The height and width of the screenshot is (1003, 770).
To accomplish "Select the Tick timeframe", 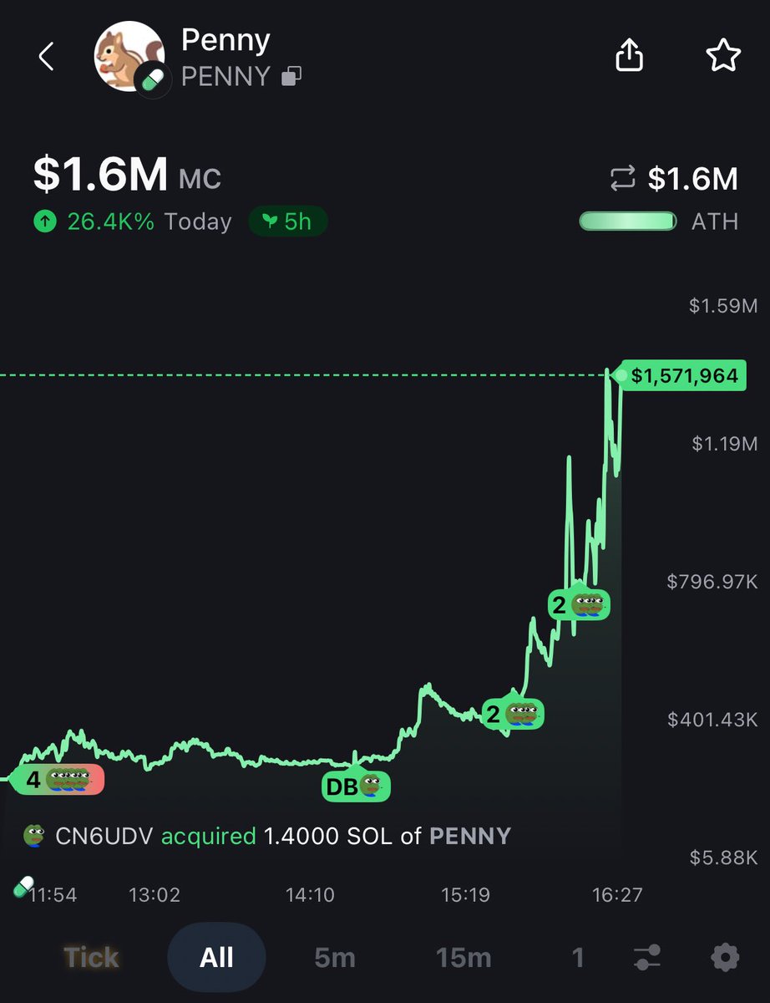I will 91,956.
